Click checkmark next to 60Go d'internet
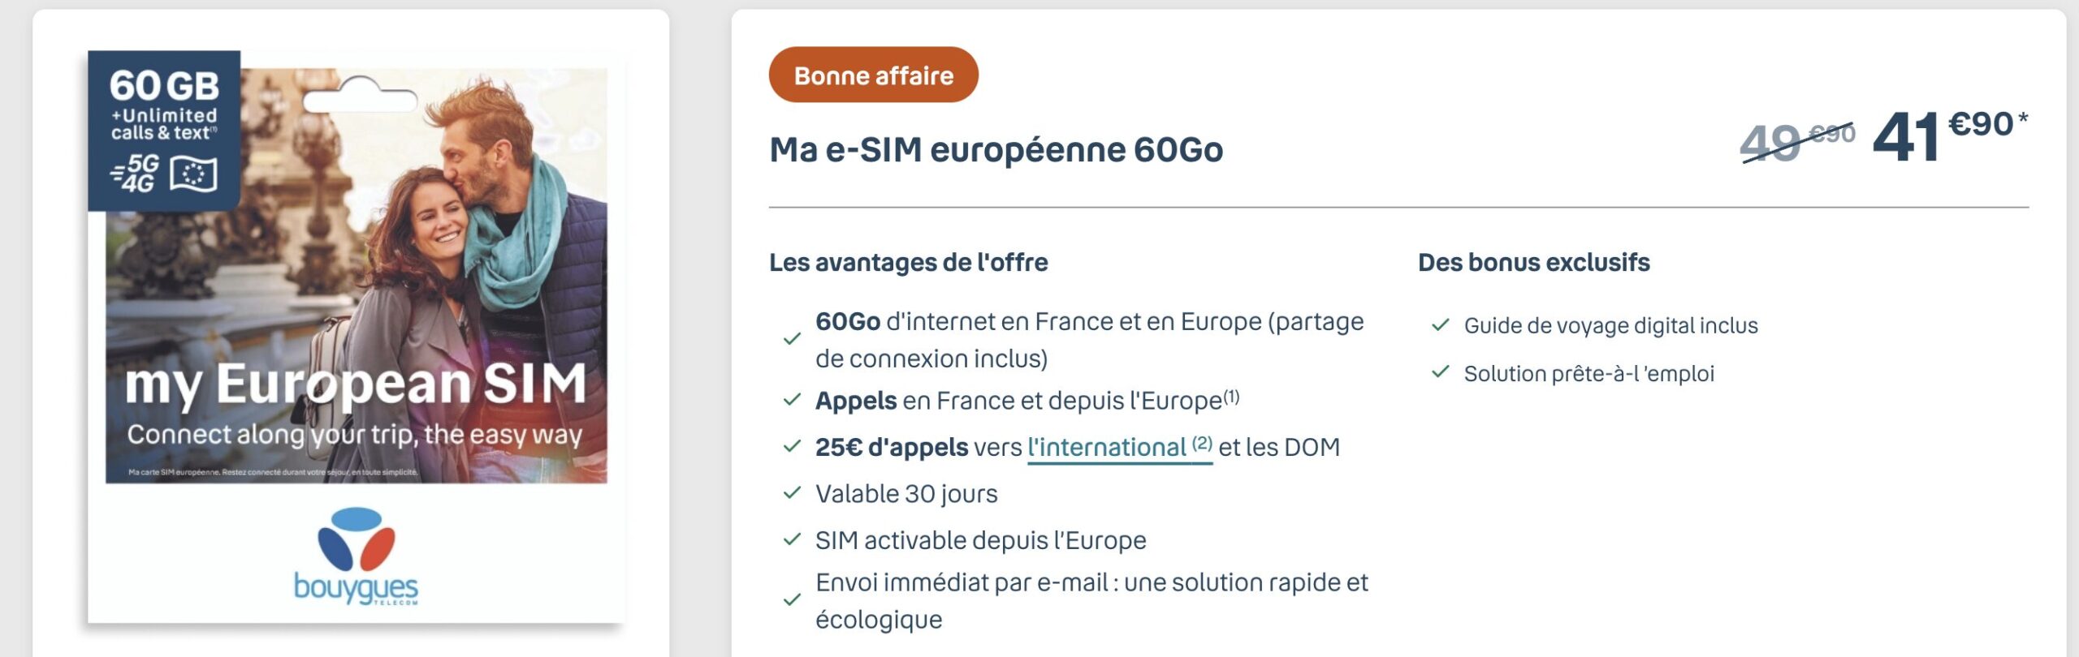This screenshot has height=657, width=2079. (x=792, y=339)
